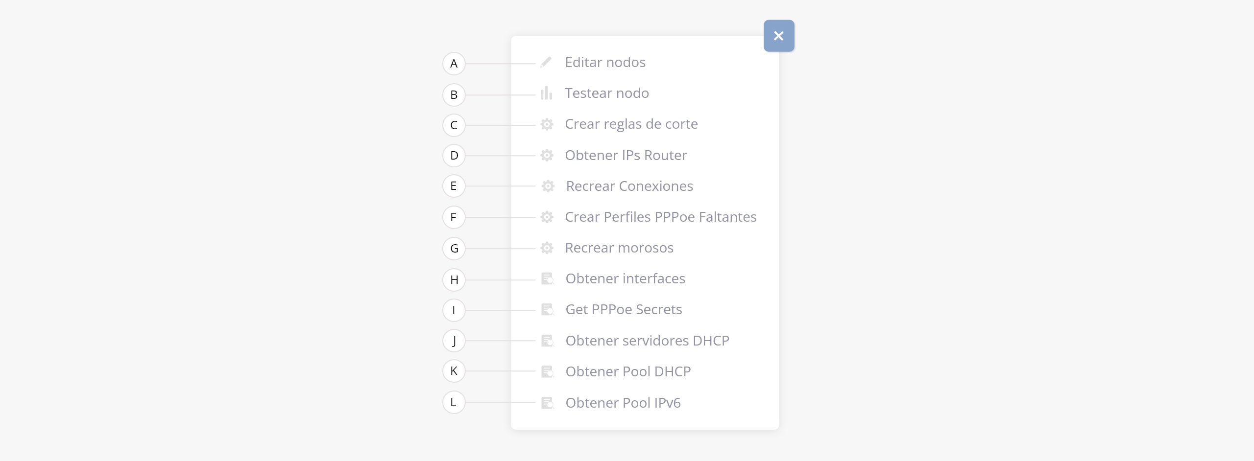Click Obtener IPs Router text
Image resolution: width=1254 pixels, height=461 pixels.
click(626, 156)
